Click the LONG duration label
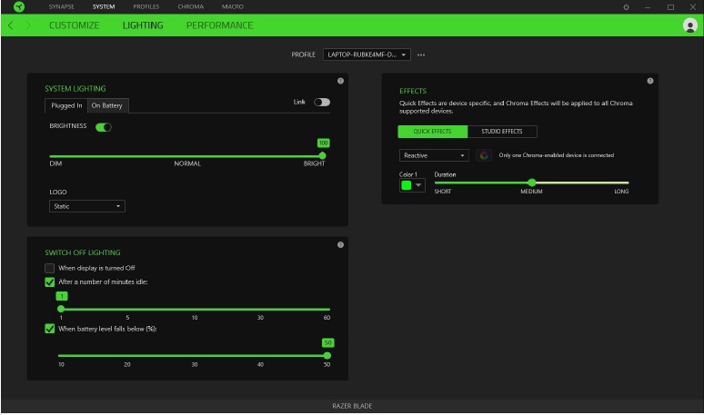 (x=621, y=192)
